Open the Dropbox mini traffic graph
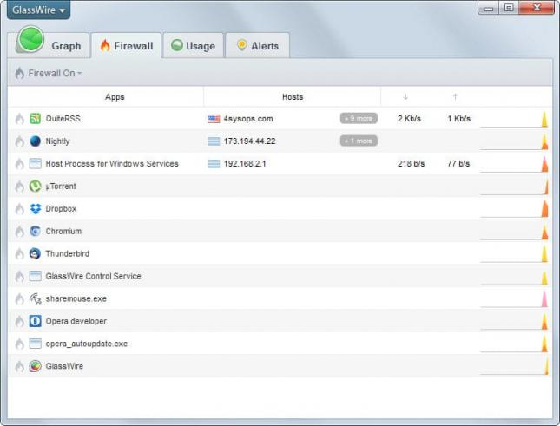 pos(514,209)
